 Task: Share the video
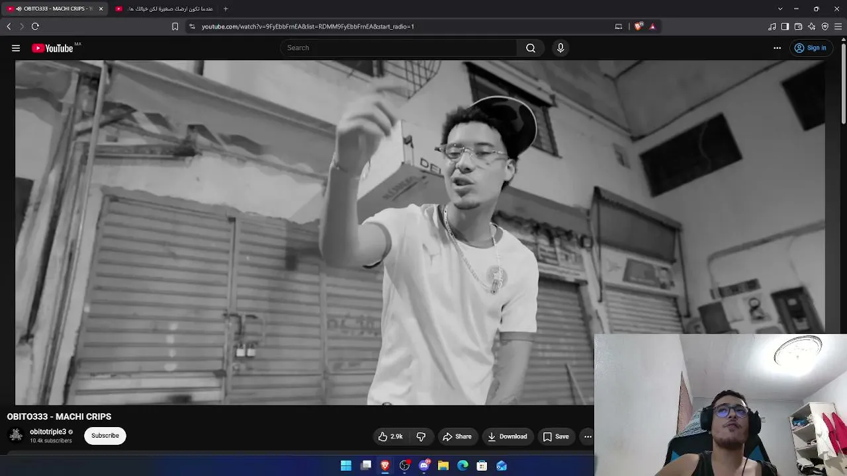457,436
